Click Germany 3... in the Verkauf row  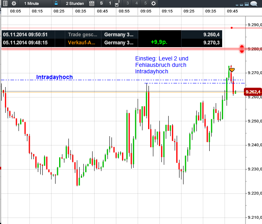(x=119, y=43)
